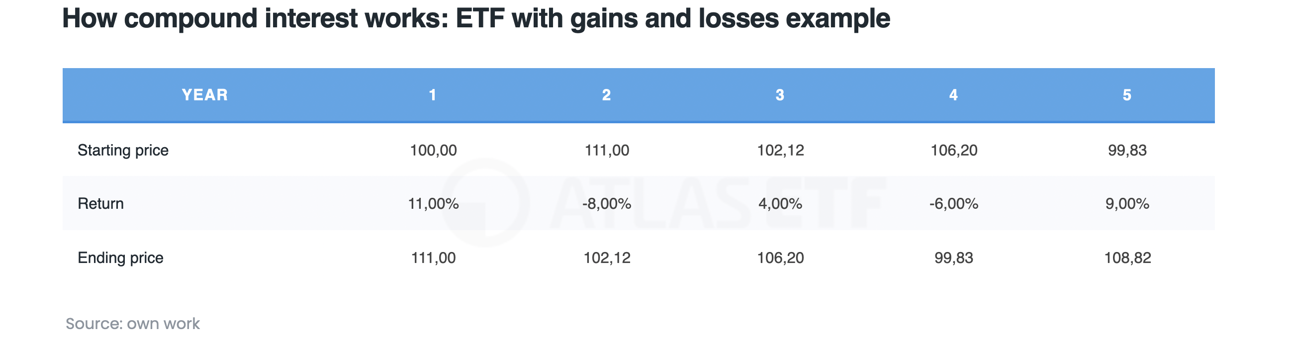Viewport: 1291px width, 339px height.
Task: Click the 4,00% return cell
Action: [x=780, y=203]
